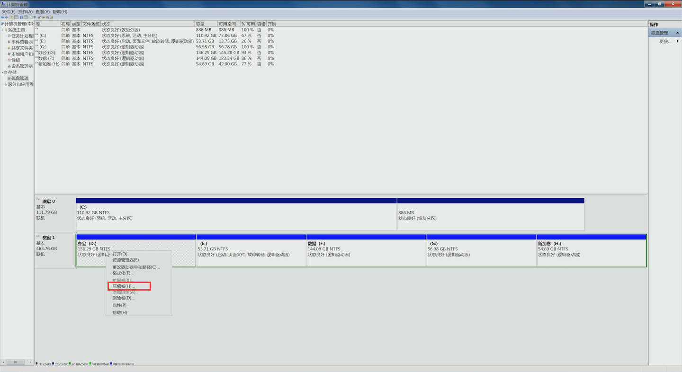Collapse 磁盘管理 section in Actions pane
This screenshot has width=682, height=372.
point(677,33)
